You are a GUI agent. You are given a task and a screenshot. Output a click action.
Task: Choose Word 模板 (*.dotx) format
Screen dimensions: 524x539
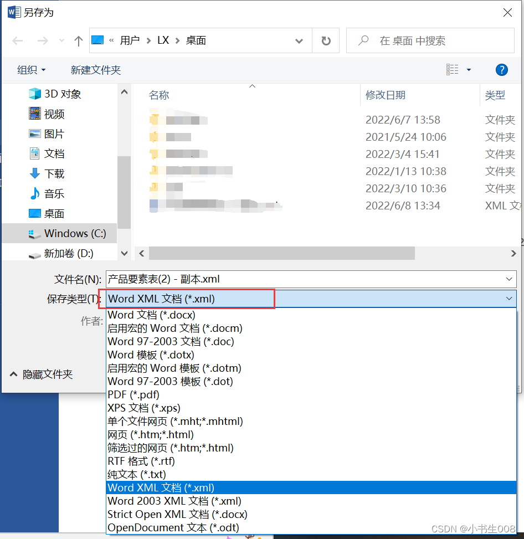click(x=311, y=355)
